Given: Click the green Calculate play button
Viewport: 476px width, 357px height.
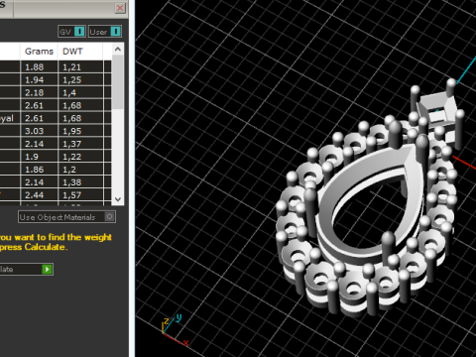Looking at the screenshot, I should tap(47, 269).
